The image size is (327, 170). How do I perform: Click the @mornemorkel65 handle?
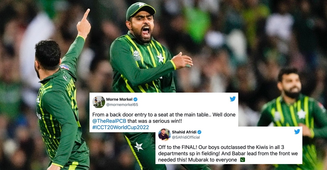tap(122, 105)
